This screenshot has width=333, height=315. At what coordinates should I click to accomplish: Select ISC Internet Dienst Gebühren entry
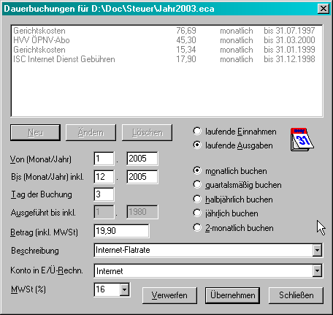(x=166, y=59)
